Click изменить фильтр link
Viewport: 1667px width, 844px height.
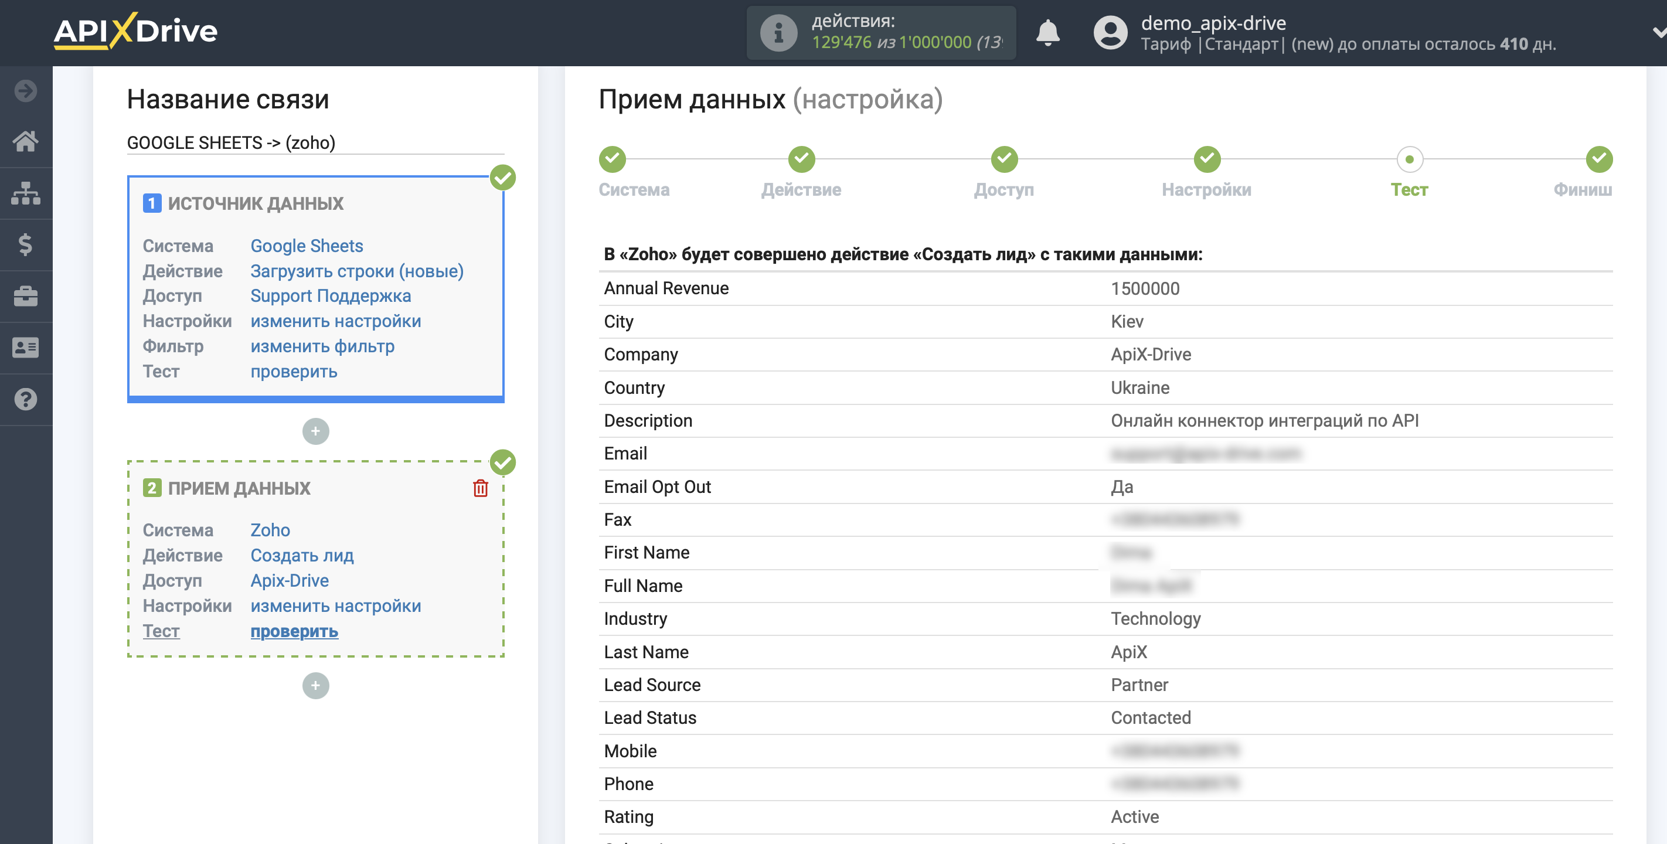pos(322,346)
